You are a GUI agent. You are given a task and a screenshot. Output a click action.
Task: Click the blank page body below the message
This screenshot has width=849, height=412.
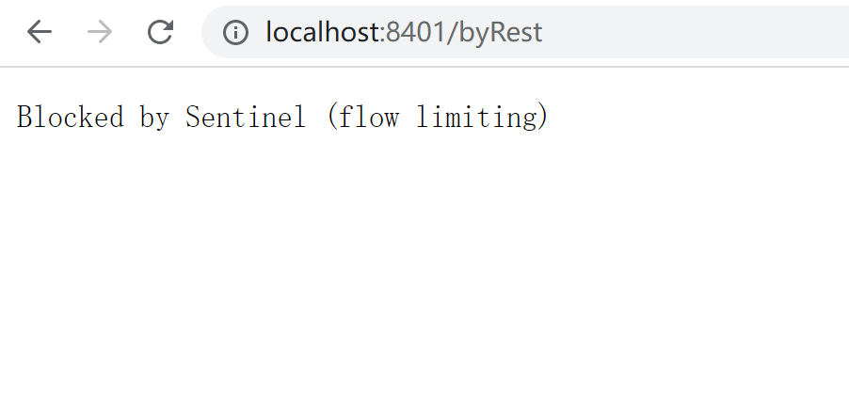[x=424, y=271]
